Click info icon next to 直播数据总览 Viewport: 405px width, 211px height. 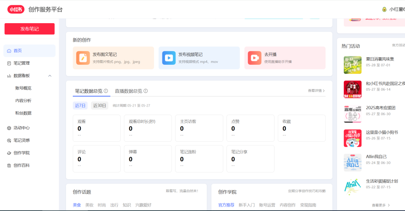145,91
